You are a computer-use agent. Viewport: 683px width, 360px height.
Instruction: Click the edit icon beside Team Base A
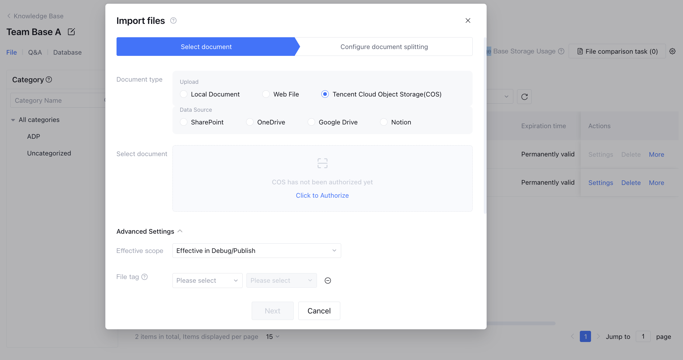(x=71, y=32)
